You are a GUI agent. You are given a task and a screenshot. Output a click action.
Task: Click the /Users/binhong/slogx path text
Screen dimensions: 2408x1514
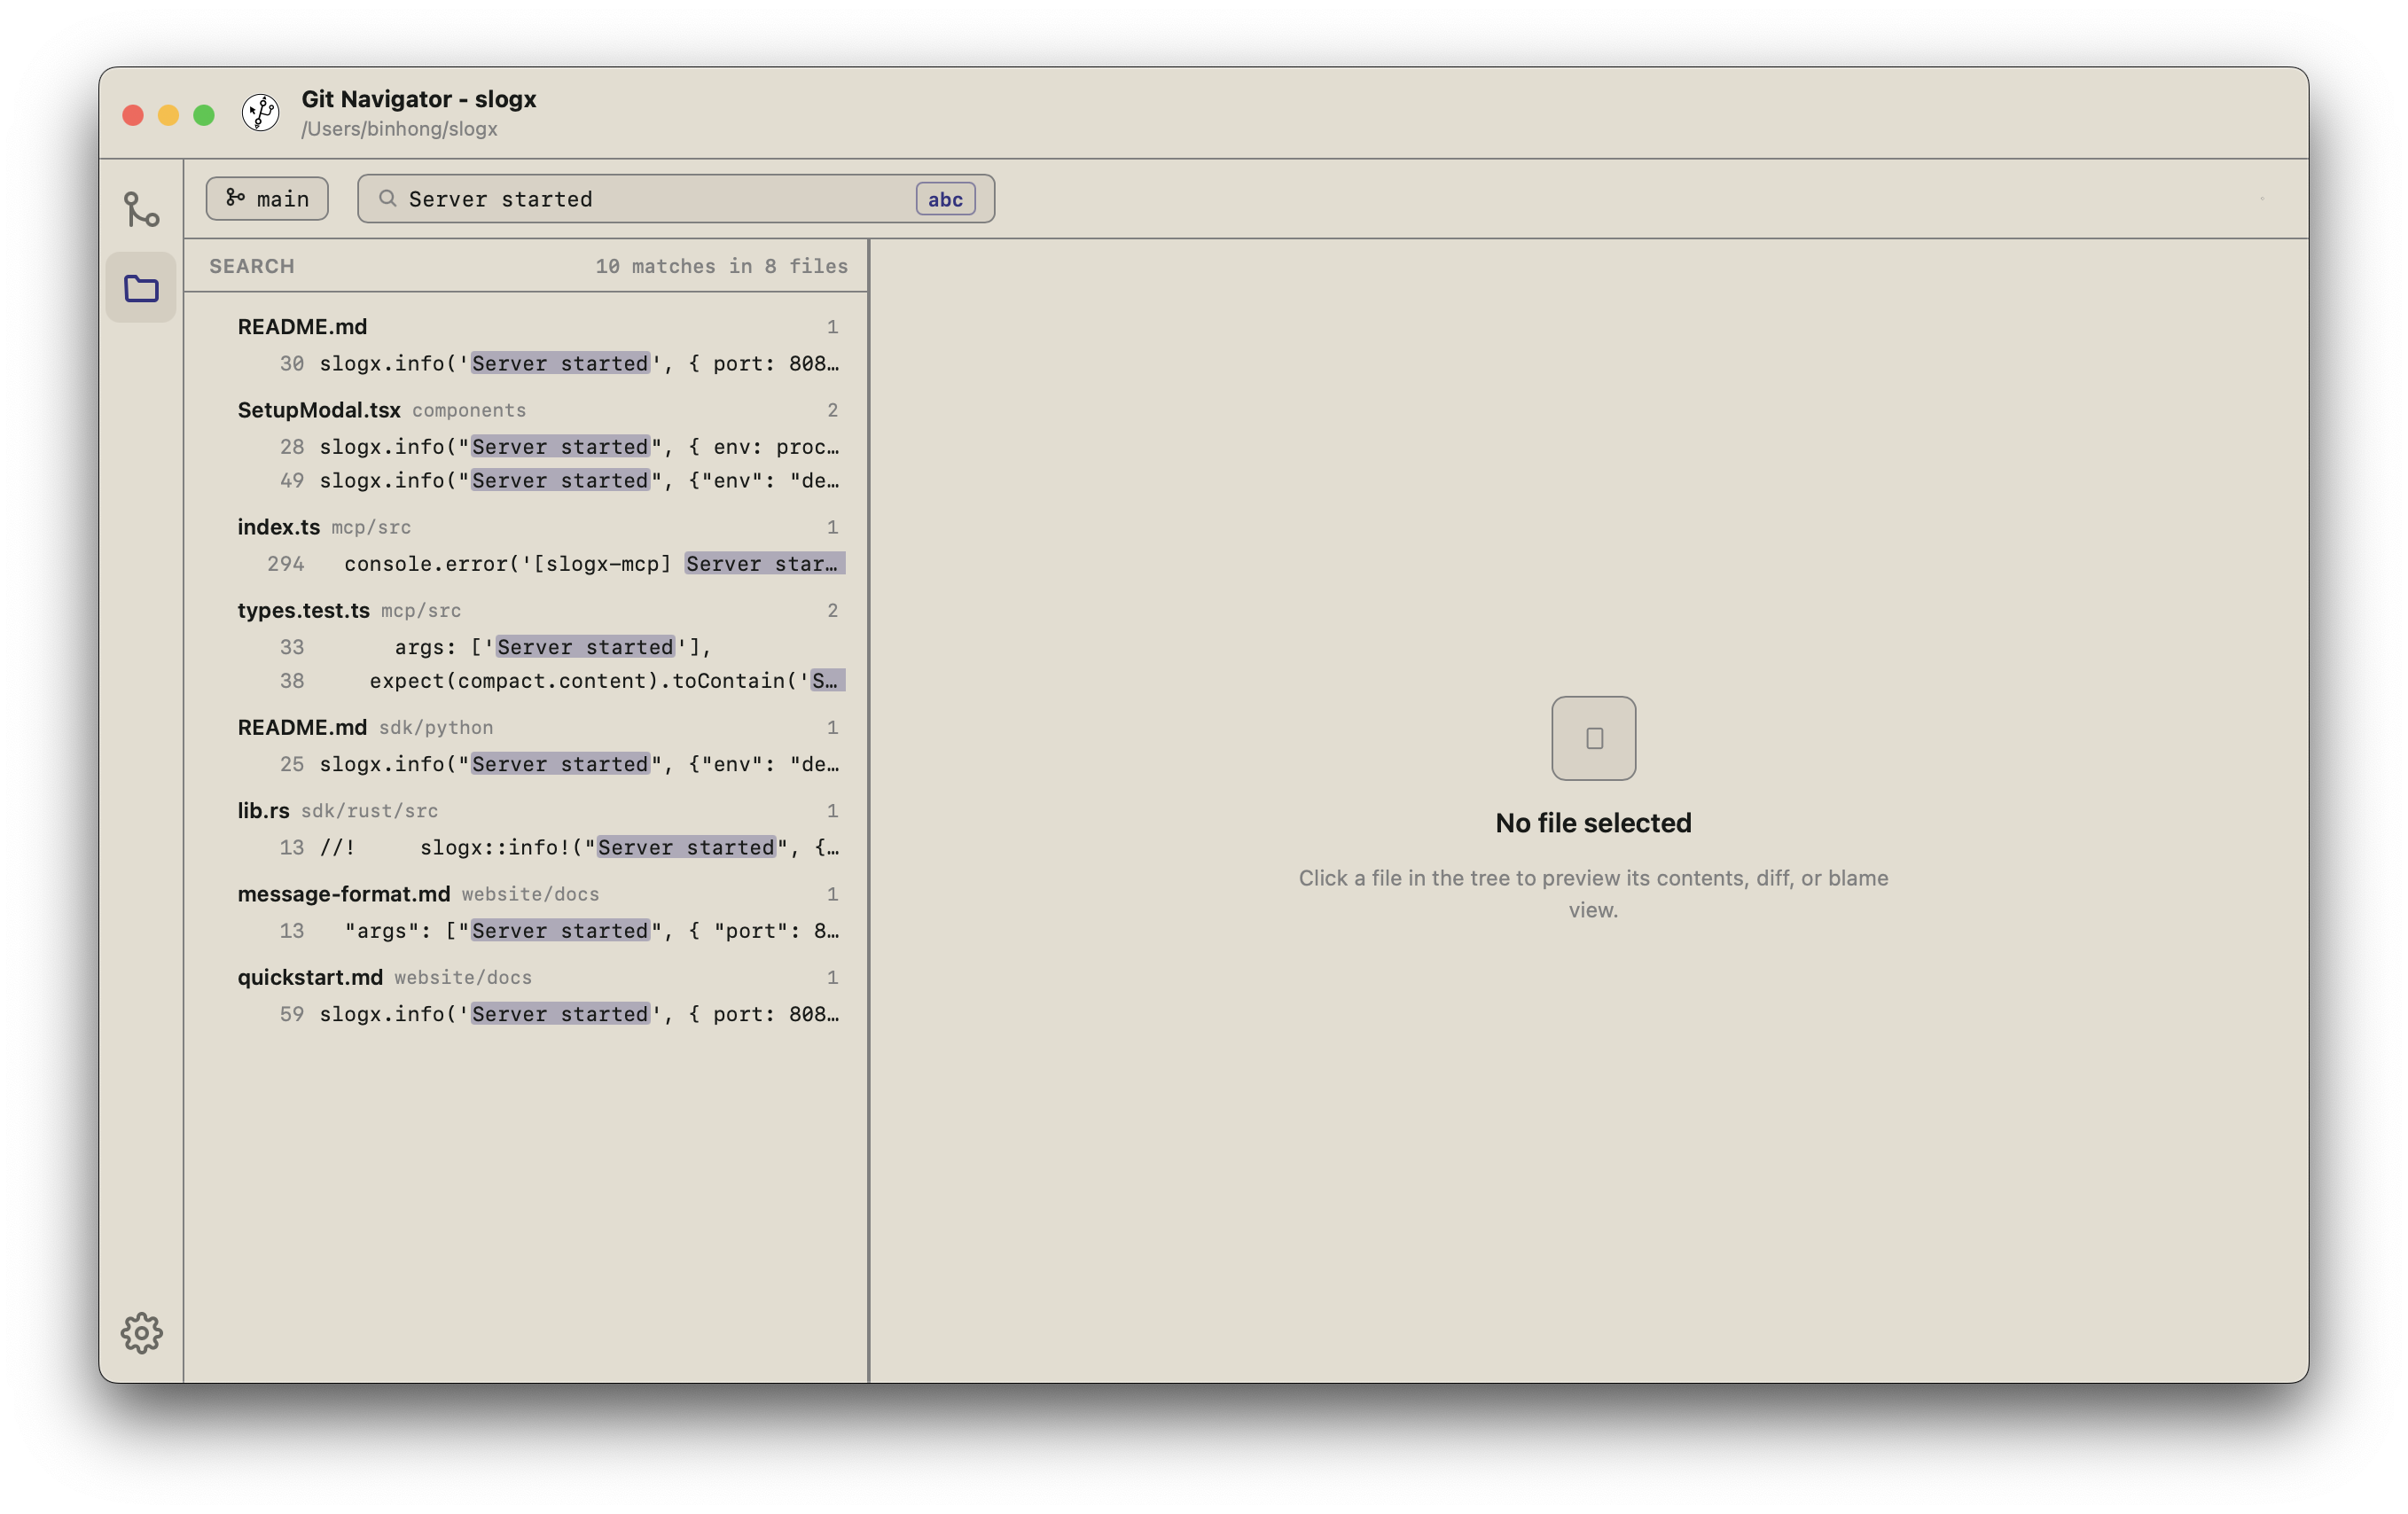tap(399, 129)
